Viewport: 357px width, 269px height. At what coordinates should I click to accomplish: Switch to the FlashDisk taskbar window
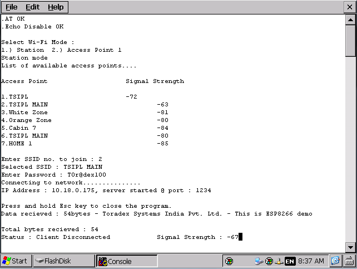[63, 261]
